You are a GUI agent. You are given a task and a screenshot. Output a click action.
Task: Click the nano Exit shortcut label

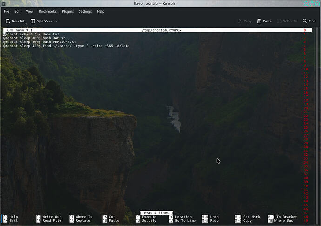[x=13, y=221]
